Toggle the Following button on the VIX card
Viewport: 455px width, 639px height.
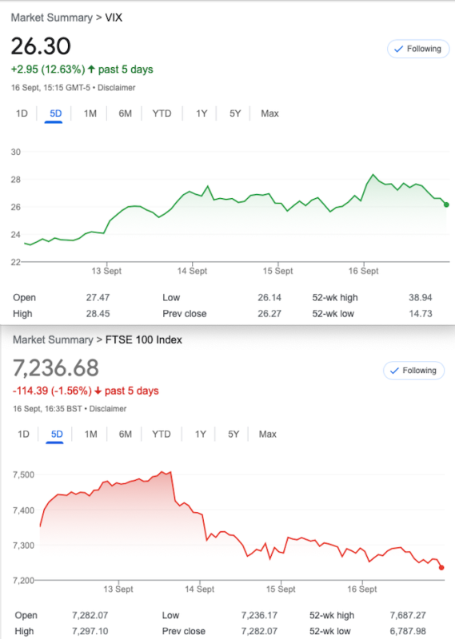[x=418, y=49]
